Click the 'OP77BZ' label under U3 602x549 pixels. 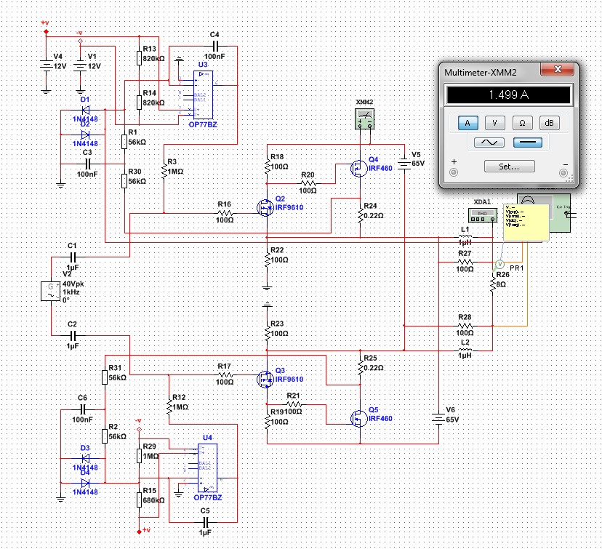203,125
